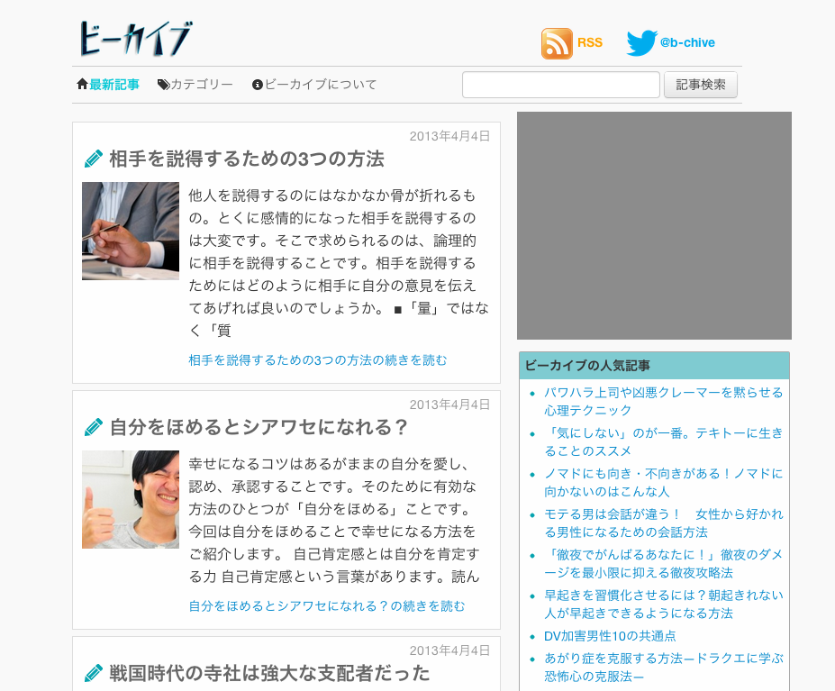835x691 pixels.
Task: Click the orange RSS feed icon
Action: [x=557, y=43]
